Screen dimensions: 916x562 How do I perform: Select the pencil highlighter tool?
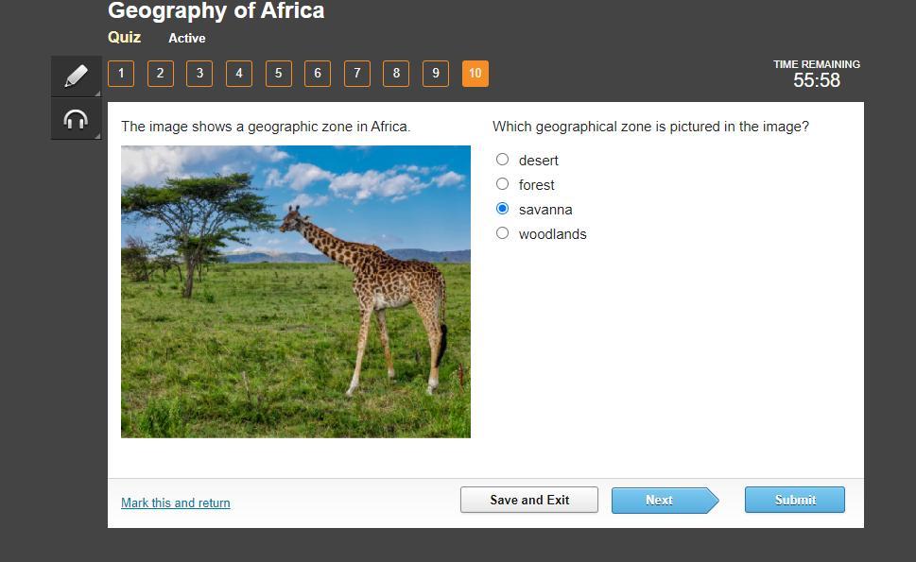click(76, 76)
